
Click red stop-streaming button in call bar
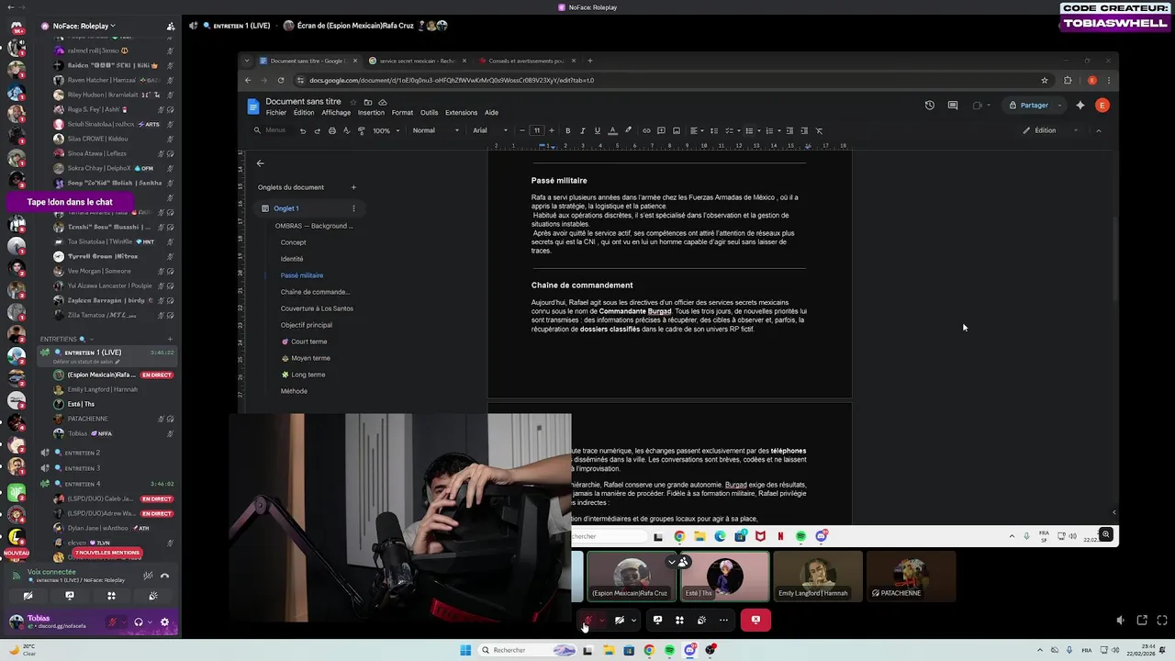click(755, 620)
